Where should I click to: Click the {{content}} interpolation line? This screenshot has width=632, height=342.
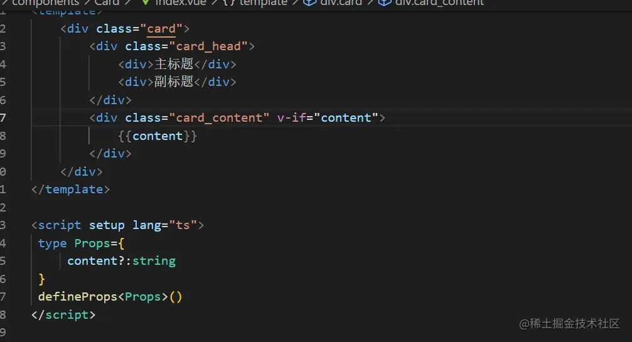[x=158, y=136]
